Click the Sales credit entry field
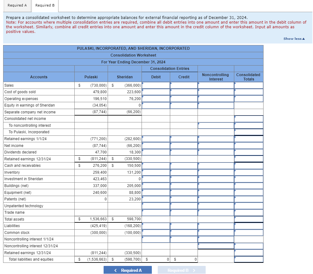The image size is (313, 274). pos(184,85)
